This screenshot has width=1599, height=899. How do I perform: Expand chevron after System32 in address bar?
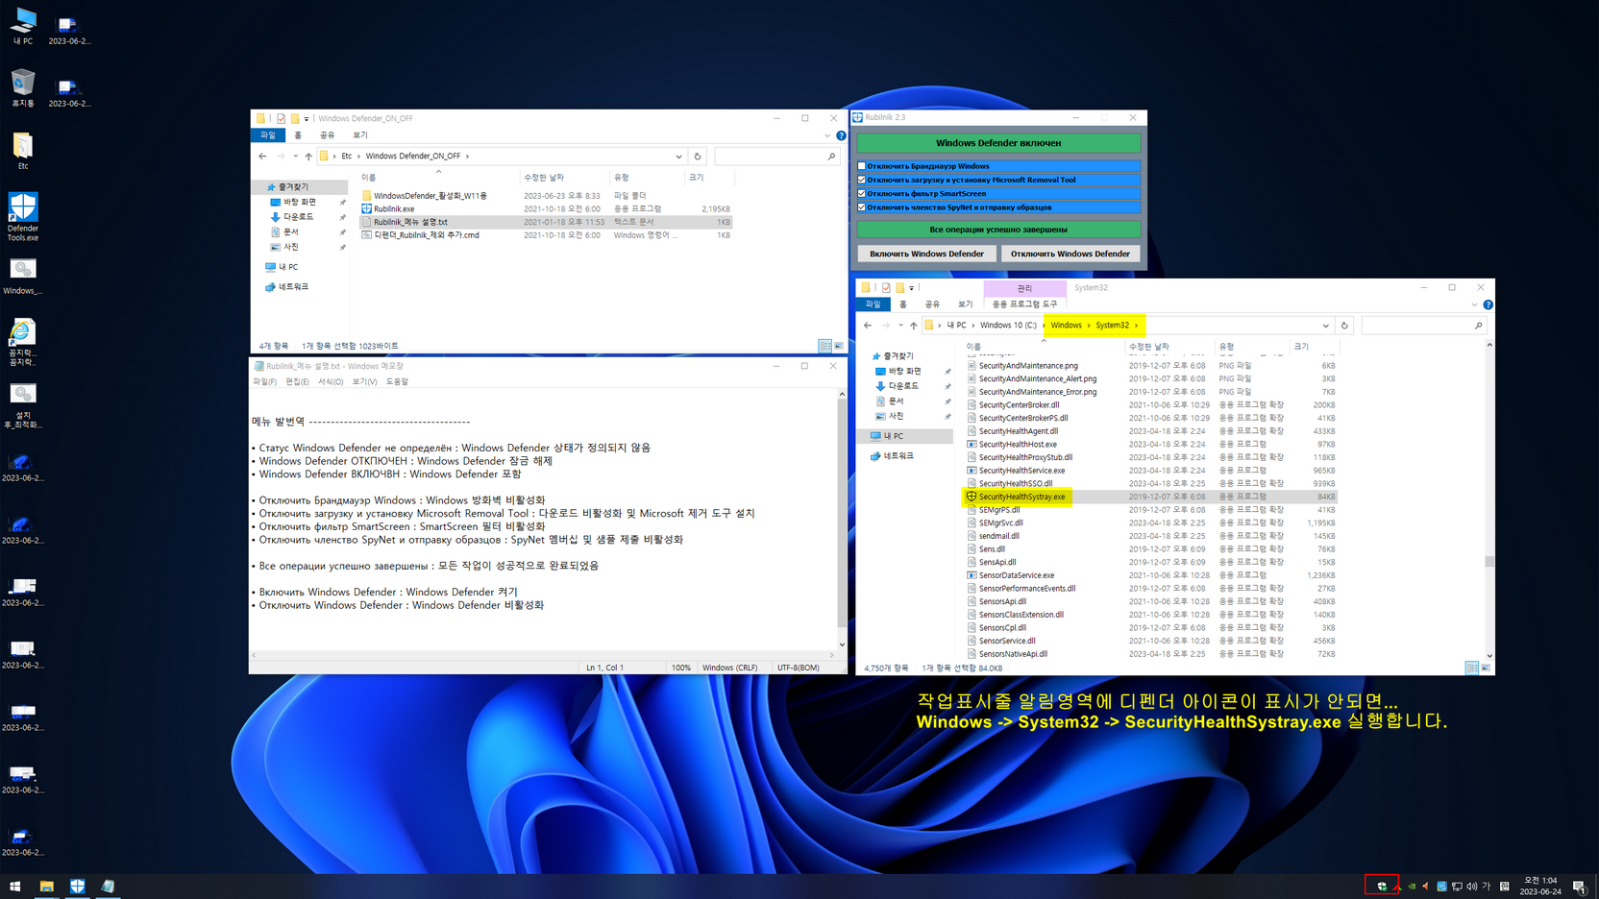coord(1136,326)
